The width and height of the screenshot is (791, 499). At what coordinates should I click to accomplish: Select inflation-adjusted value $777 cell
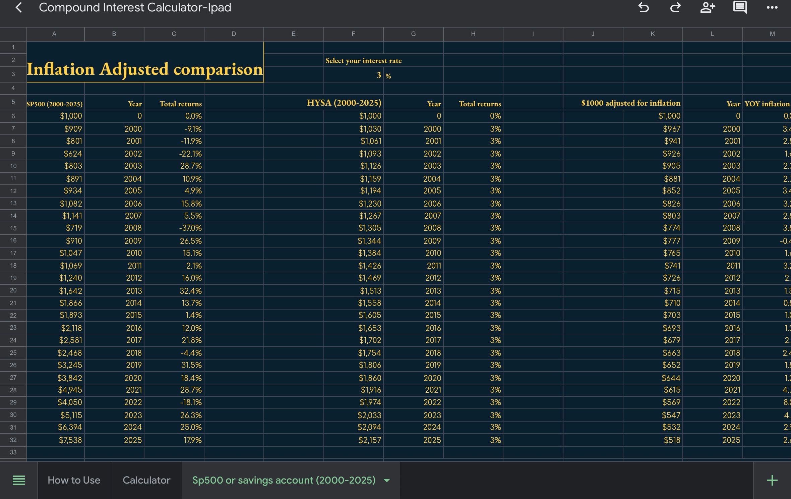pyautogui.click(x=653, y=241)
